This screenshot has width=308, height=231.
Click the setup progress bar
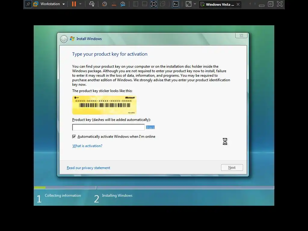click(x=154, y=188)
